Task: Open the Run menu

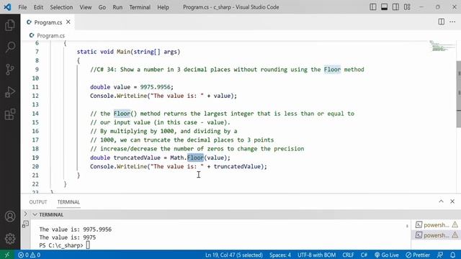Action: click(117, 7)
